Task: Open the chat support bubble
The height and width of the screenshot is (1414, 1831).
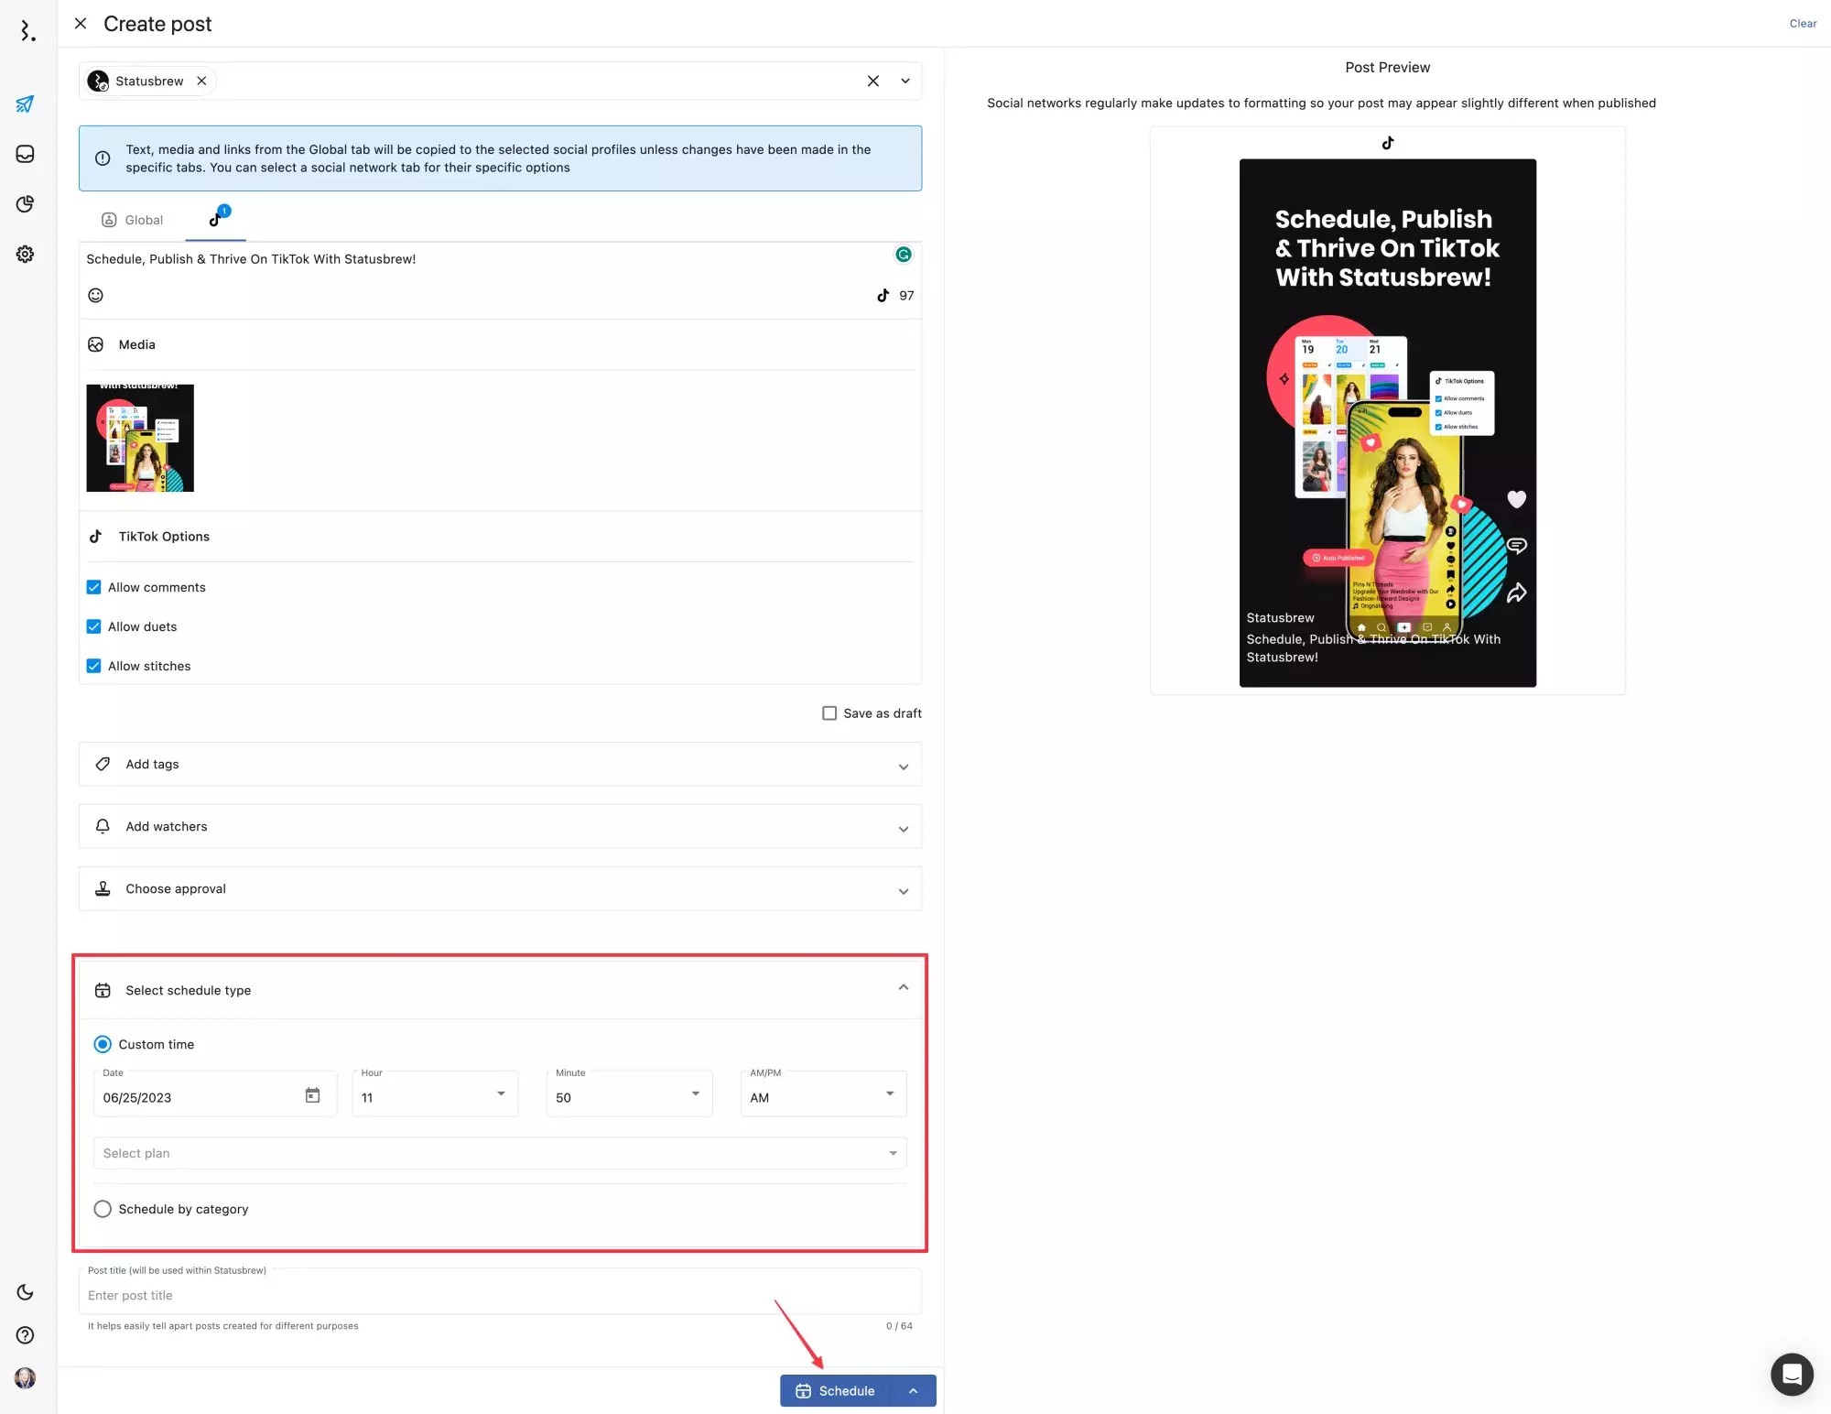Action: (1792, 1374)
